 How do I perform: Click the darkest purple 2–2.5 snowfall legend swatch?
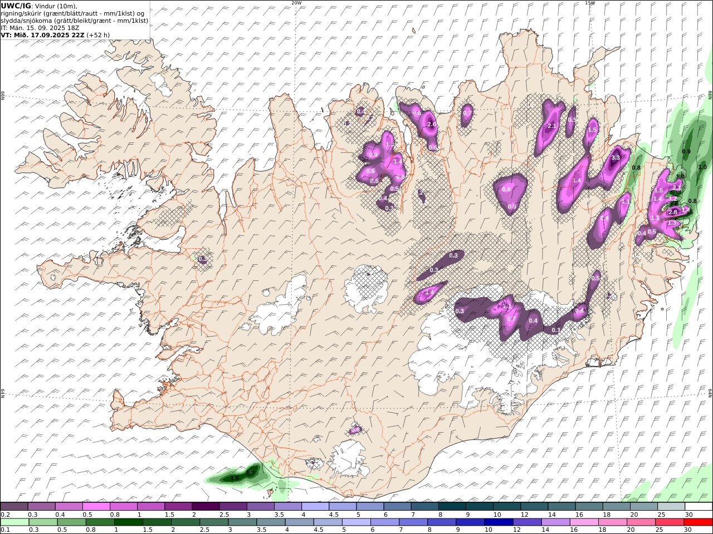(x=206, y=507)
